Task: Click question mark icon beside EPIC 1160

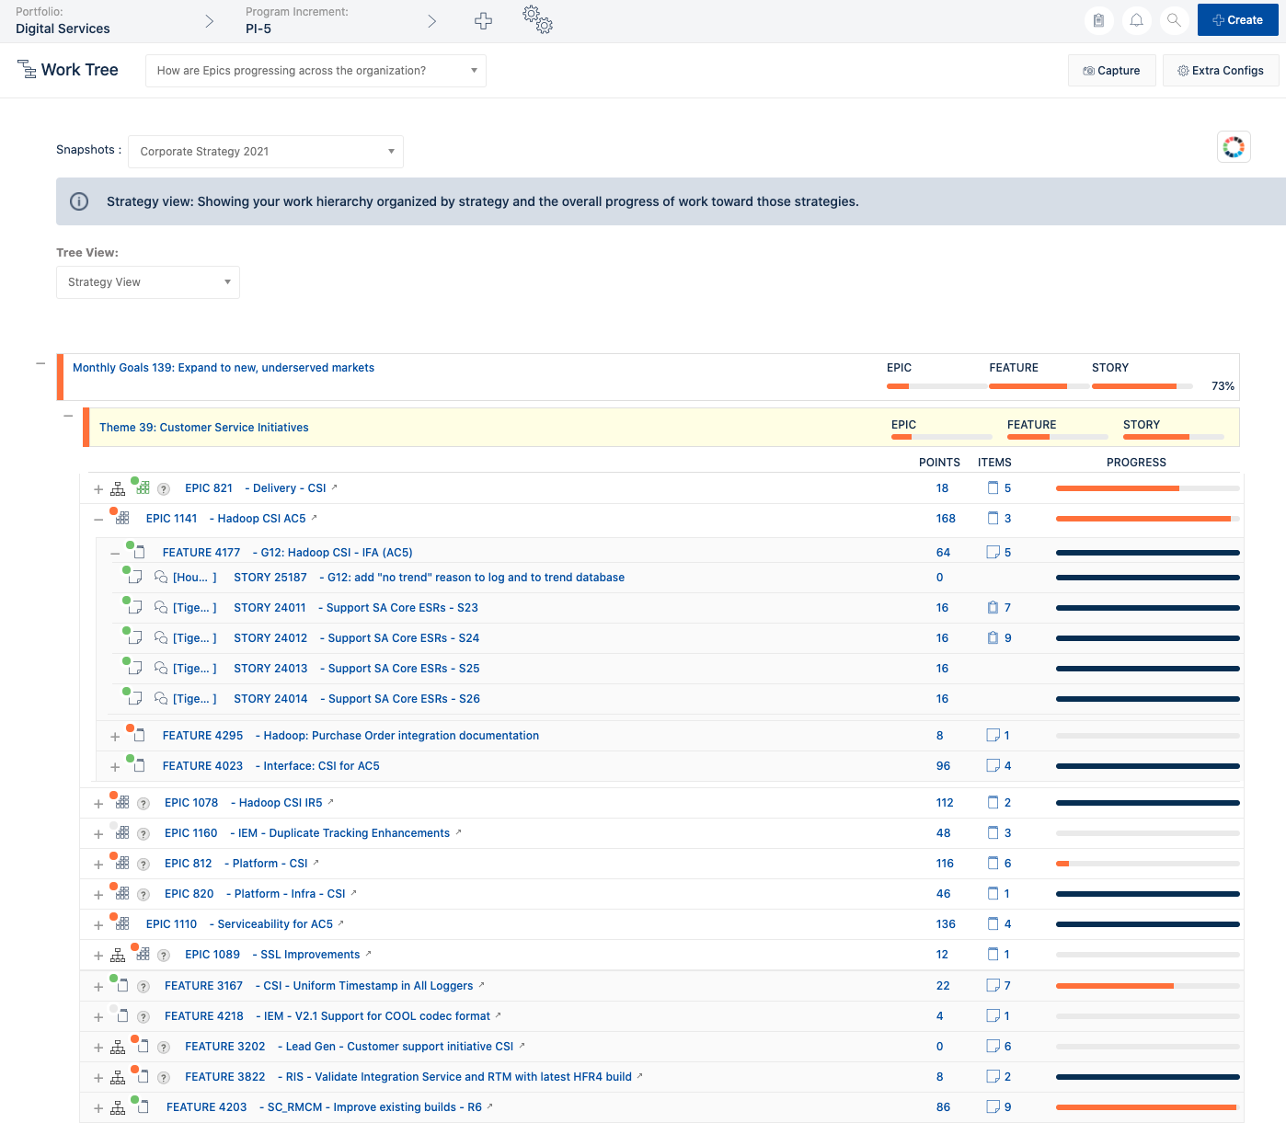Action: point(144,834)
